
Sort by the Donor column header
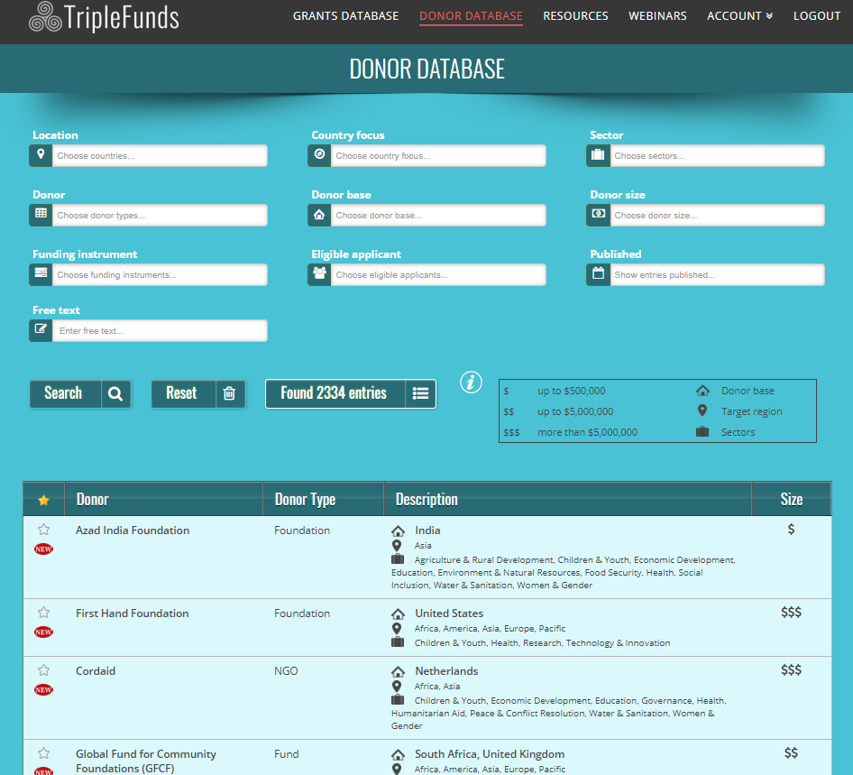(x=93, y=500)
